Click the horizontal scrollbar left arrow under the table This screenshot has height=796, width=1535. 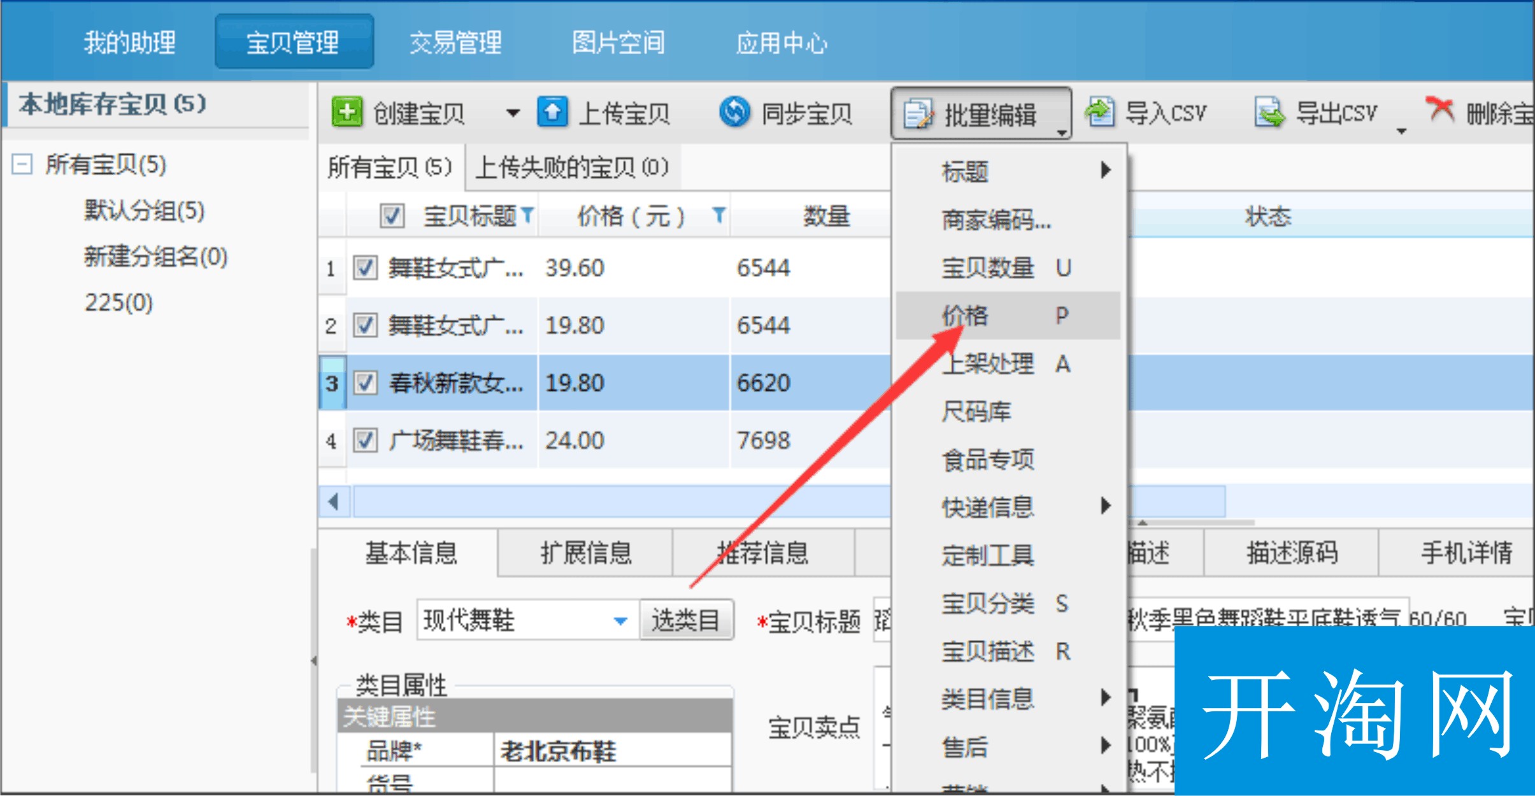334,502
